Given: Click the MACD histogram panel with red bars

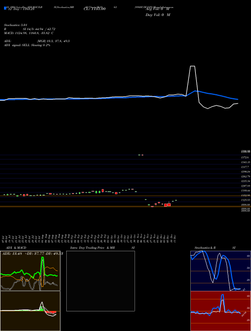Looking at the screenshot, I should point(30,311).
